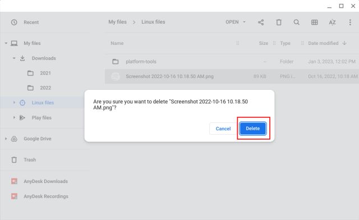This screenshot has width=359, height=220.
Task: Click the AnyDesk Recordings icon
Action: 14,196
